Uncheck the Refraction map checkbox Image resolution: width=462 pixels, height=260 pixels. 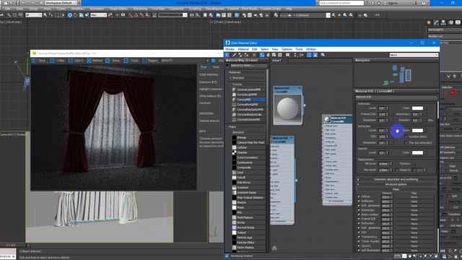point(359,223)
